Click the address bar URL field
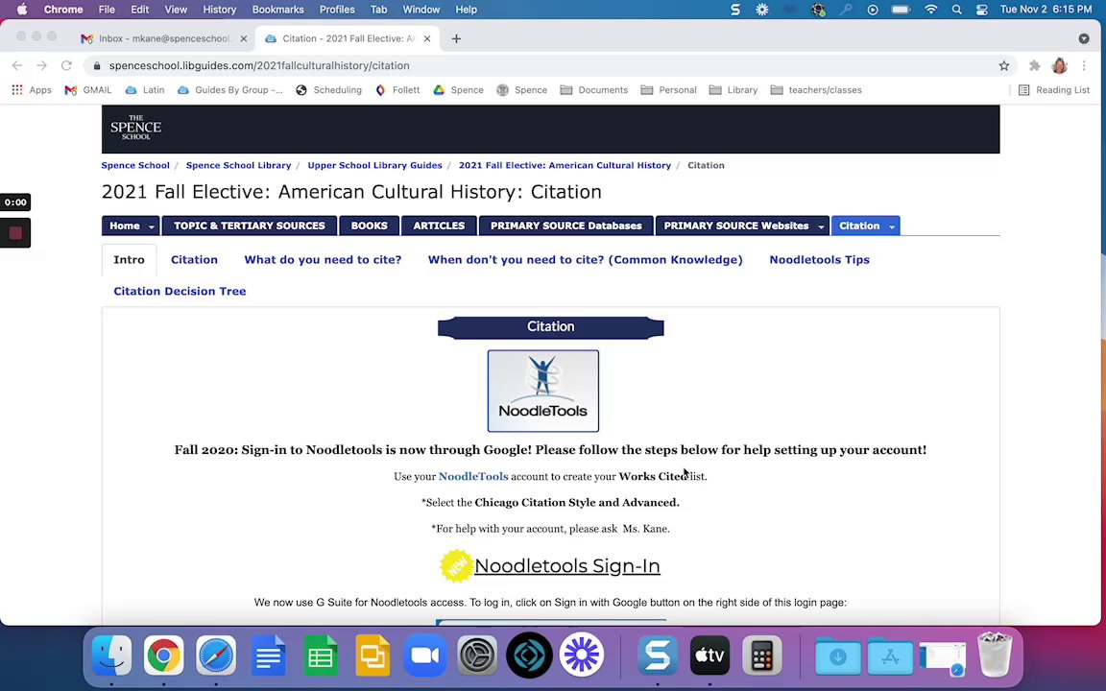 coord(550,65)
